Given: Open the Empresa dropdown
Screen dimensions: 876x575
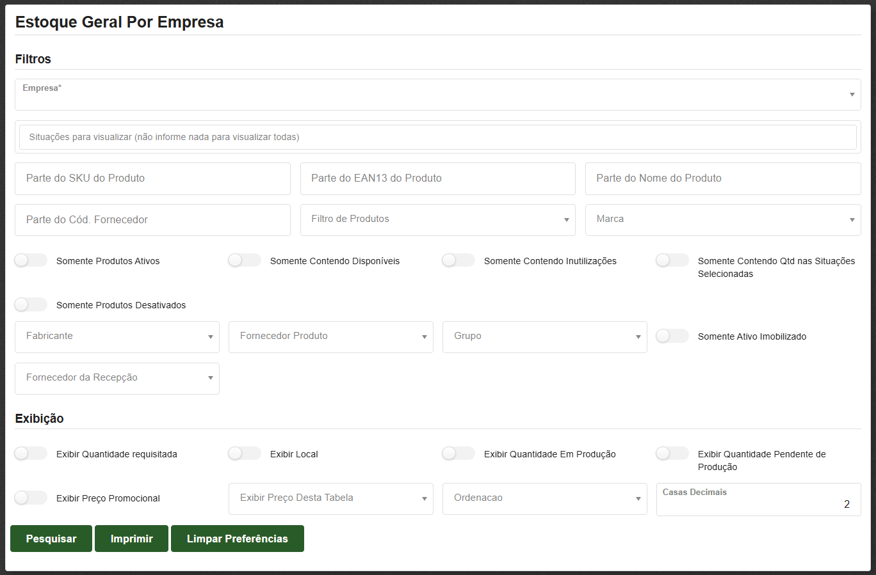Looking at the screenshot, I should pyautogui.click(x=437, y=95).
